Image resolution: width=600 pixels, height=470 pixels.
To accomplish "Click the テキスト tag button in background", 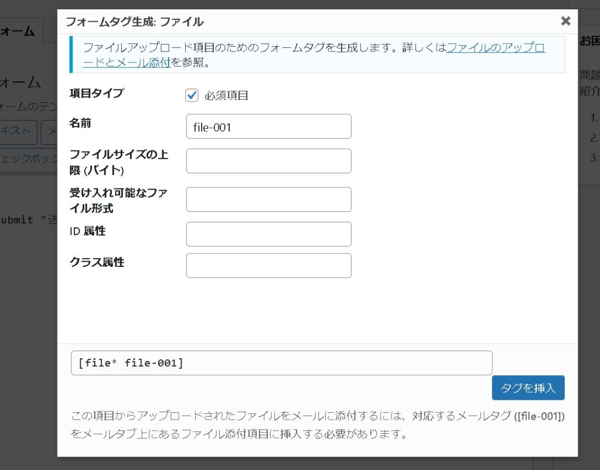I will click(18, 132).
